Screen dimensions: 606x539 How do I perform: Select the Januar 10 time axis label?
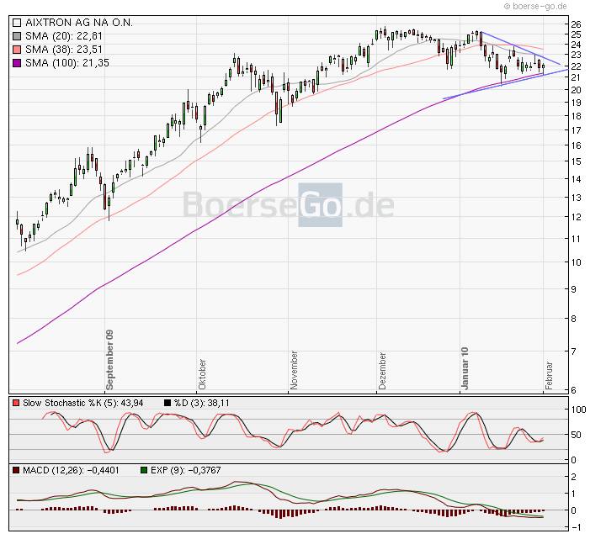coord(464,368)
